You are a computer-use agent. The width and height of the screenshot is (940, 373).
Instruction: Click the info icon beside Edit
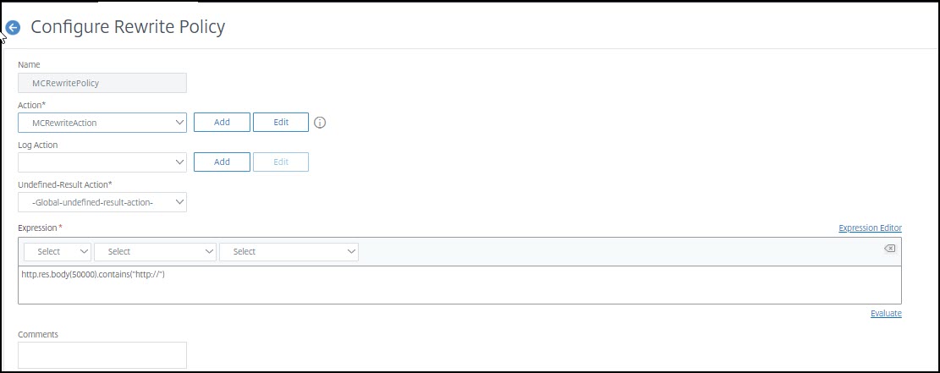320,123
